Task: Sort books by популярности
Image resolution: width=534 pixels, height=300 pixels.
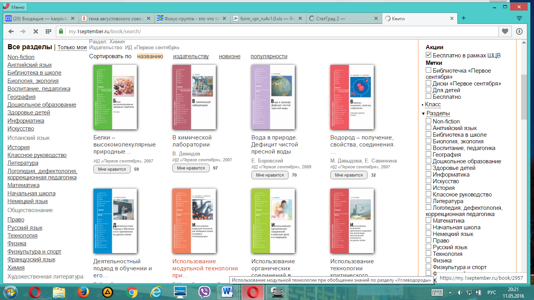Action: 269,56
